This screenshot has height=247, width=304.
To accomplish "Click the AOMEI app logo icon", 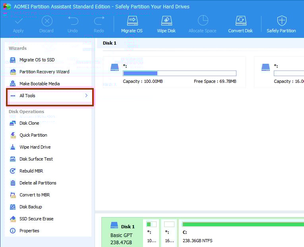I will click(7, 6).
